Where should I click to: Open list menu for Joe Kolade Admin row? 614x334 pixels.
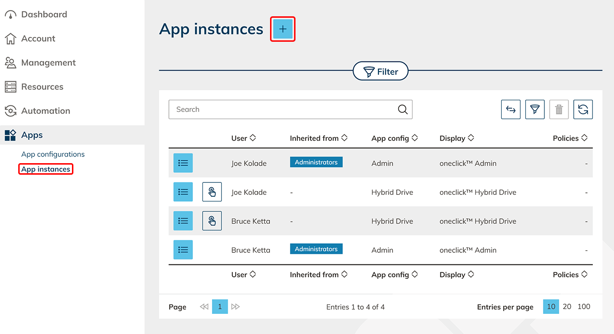pyautogui.click(x=183, y=163)
